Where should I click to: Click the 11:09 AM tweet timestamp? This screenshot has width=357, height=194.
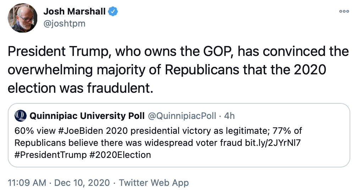27,183
